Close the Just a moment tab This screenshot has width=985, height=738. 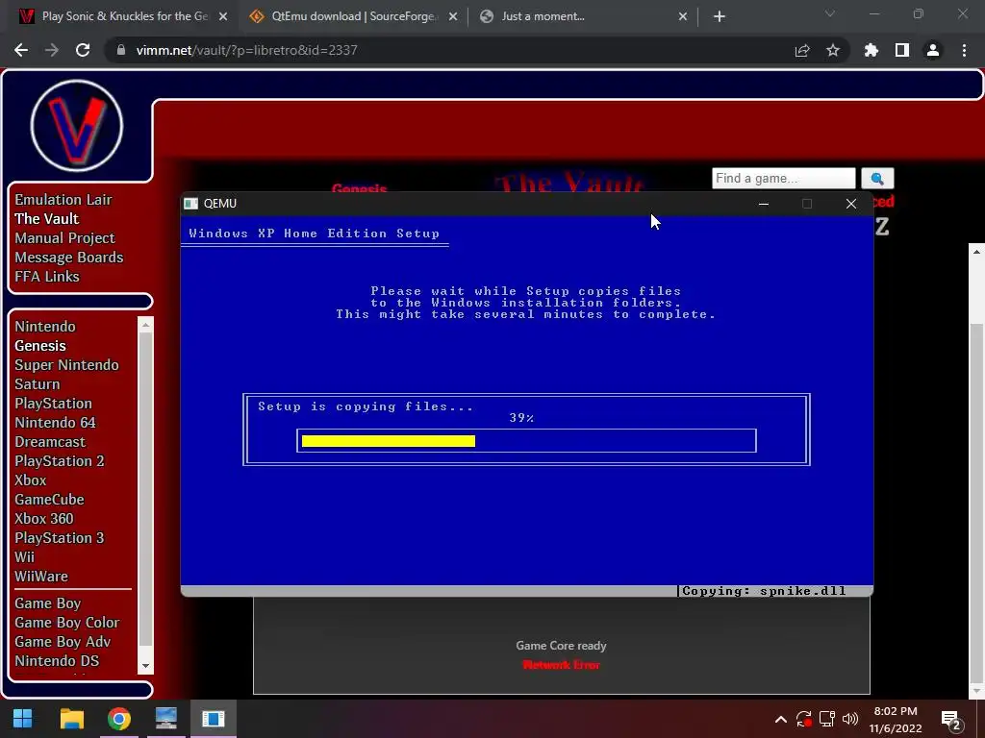pyautogui.click(x=683, y=16)
